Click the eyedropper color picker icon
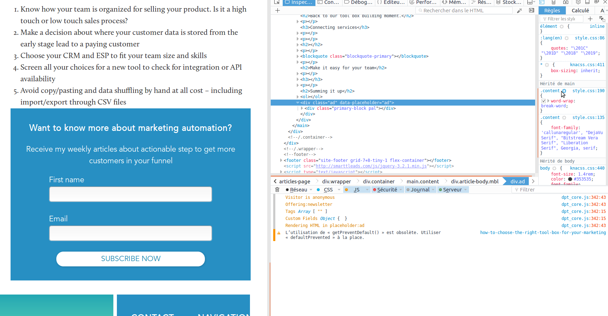This screenshot has height=316, width=608. coord(519,11)
